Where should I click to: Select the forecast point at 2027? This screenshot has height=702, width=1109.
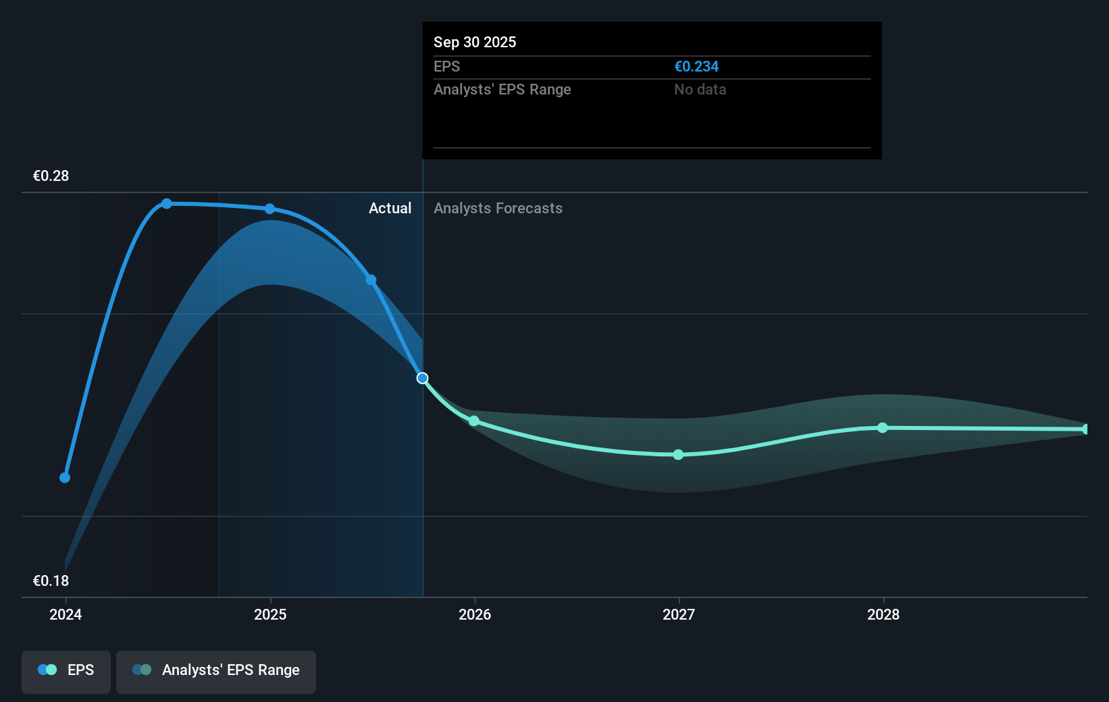pyautogui.click(x=678, y=455)
